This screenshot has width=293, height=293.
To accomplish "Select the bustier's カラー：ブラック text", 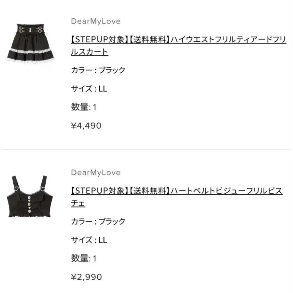I will coord(98,221).
